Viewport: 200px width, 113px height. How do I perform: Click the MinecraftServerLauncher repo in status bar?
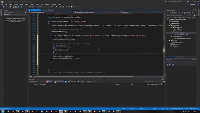point(180,109)
